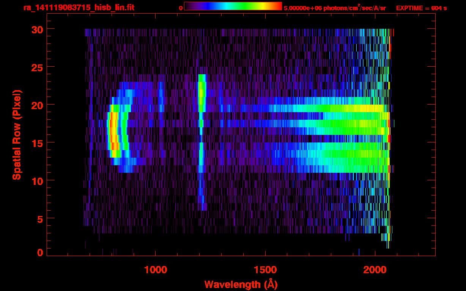Click the 5.00000e+06 photons/cm²/sec/A/sr label

(335, 8)
